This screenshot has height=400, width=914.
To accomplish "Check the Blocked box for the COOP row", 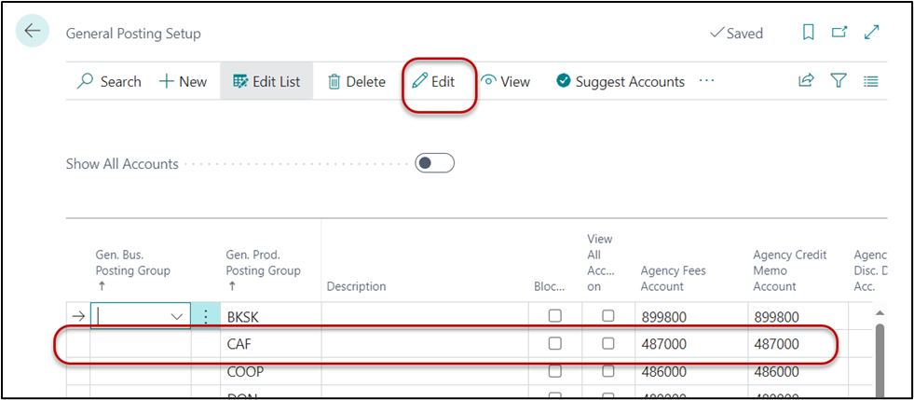I will [x=555, y=371].
